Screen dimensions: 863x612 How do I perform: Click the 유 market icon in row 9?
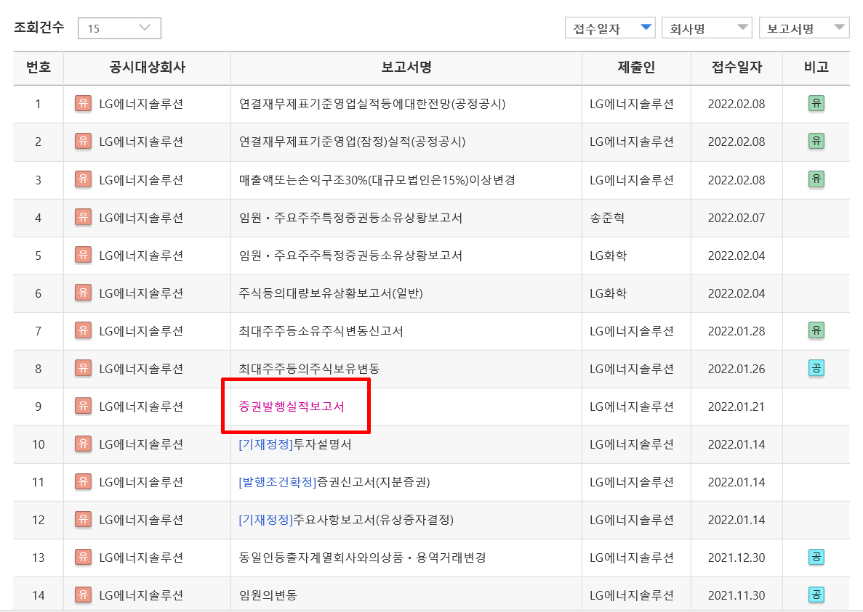83,406
